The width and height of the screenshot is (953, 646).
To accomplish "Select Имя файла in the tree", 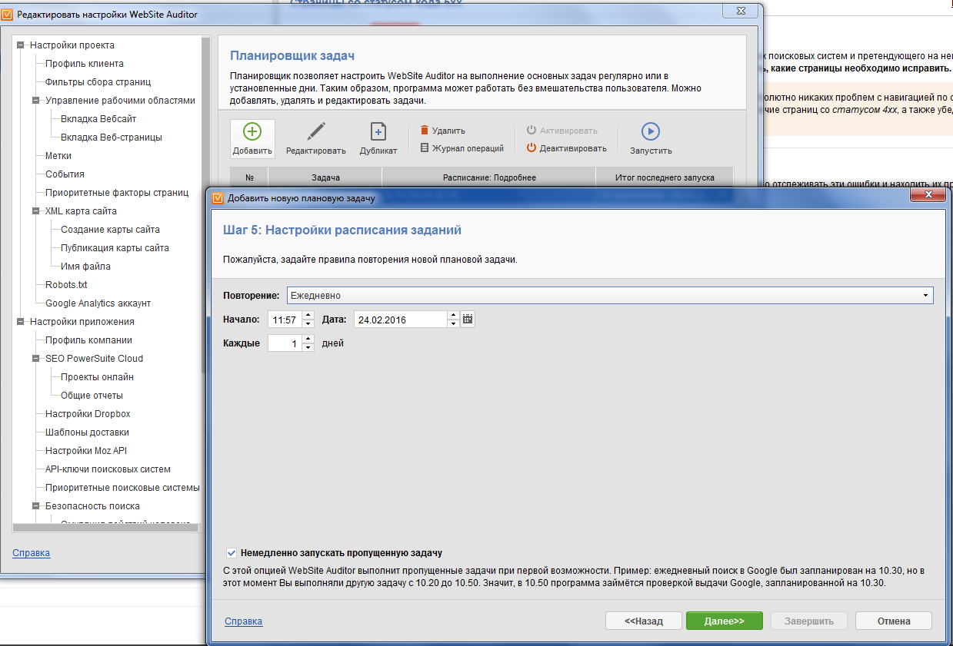I will 85,267.
